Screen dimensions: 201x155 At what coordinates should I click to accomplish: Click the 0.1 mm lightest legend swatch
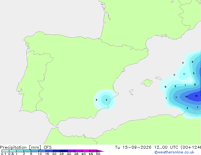(x=5, y=151)
